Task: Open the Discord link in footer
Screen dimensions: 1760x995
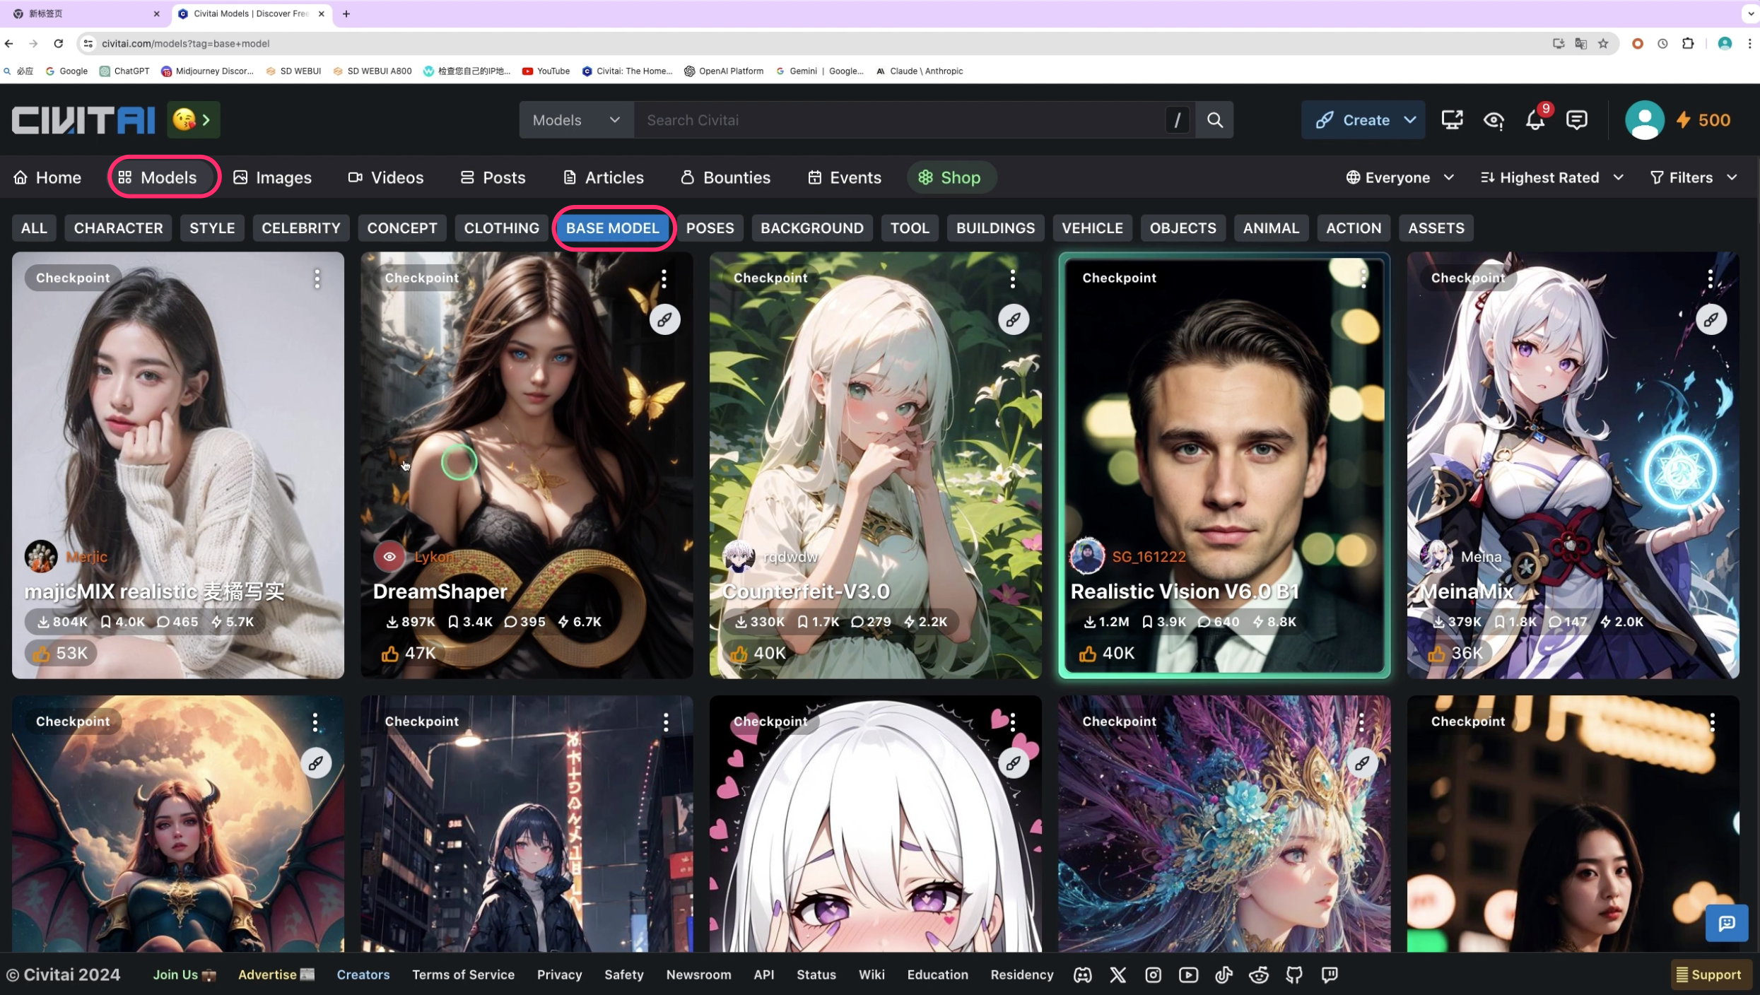Action: tap(1082, 975)
